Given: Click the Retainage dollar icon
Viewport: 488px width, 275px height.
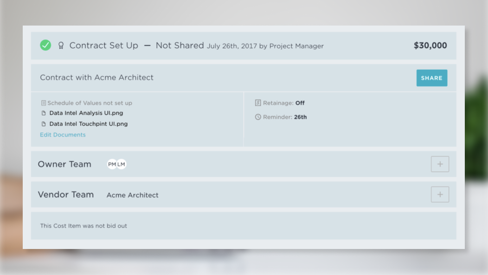Looking at the screenshot, I should click(x=258, y=103).
